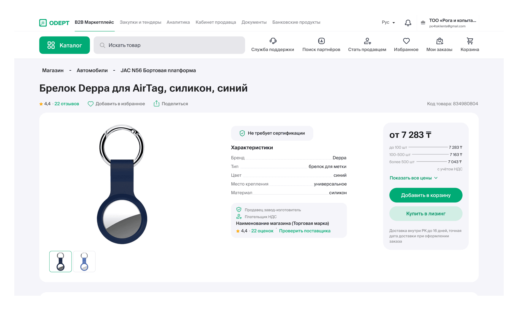Open the 22 отзывов link
This screenshot has width=518, height=310.
point(67,104)
